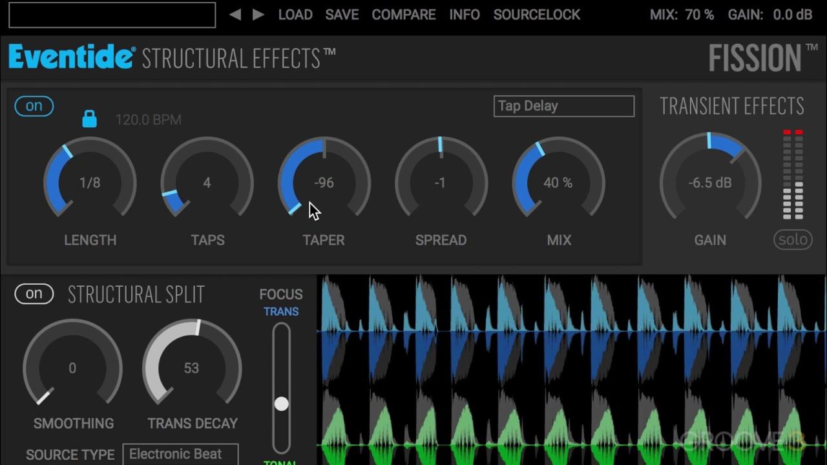
Task: Toggle the Transient Effects on button
Action: [x=34, y=106]
